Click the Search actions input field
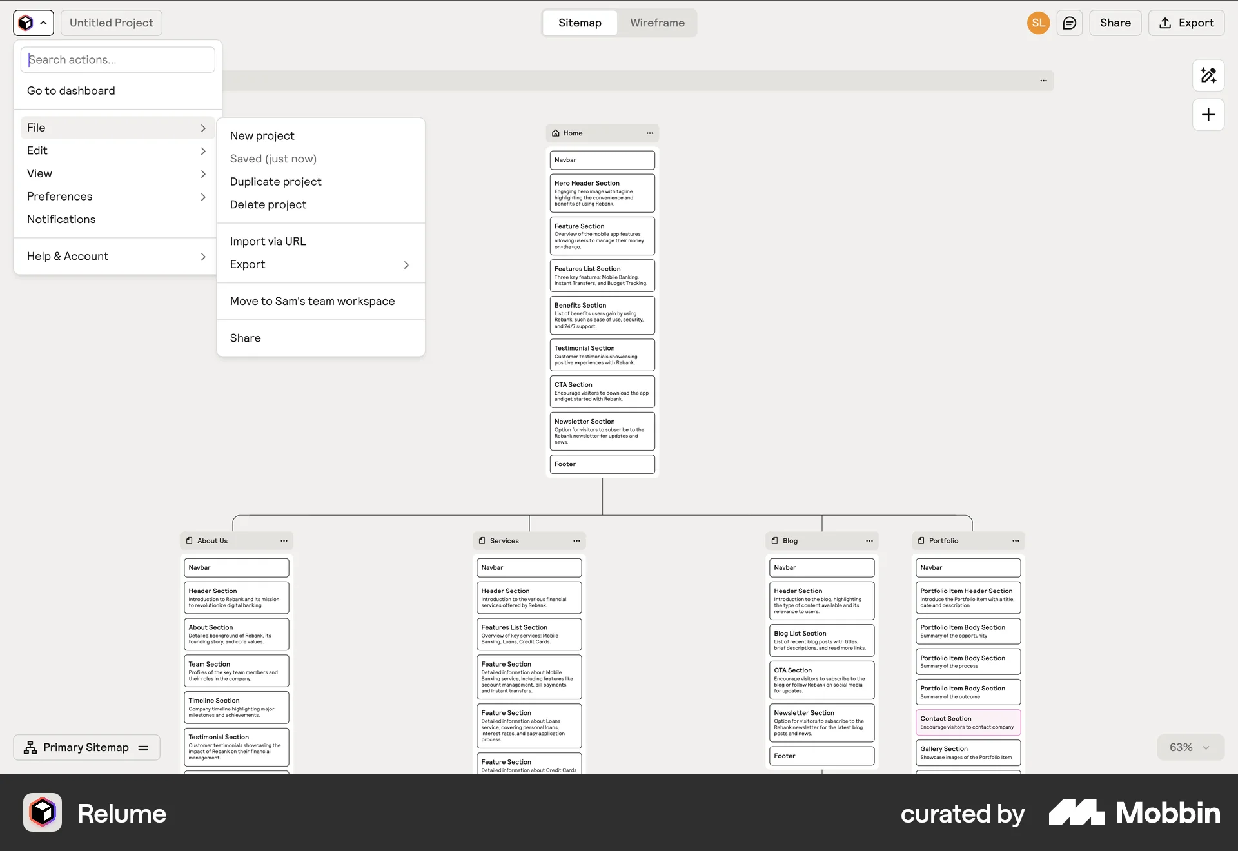 (x=118, y=59)
